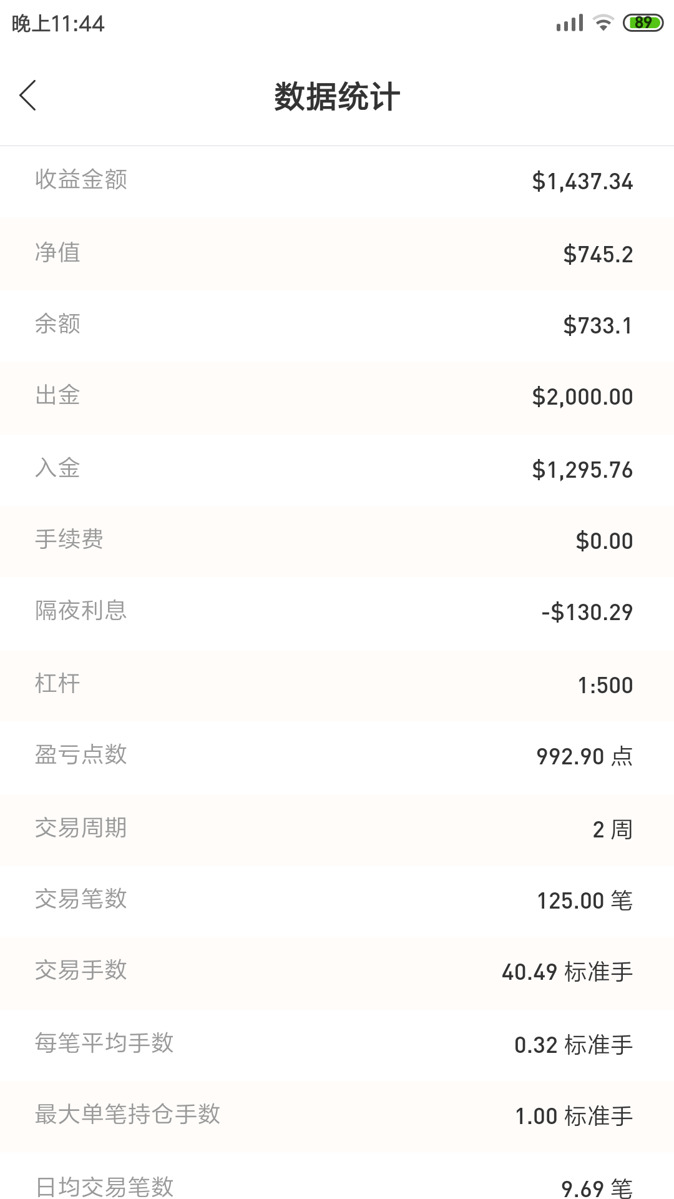Tap the 每笔平均手数 0.32 标准手 value
This screenshot has width=674, height=1199.
click(x=574, y=1045)
